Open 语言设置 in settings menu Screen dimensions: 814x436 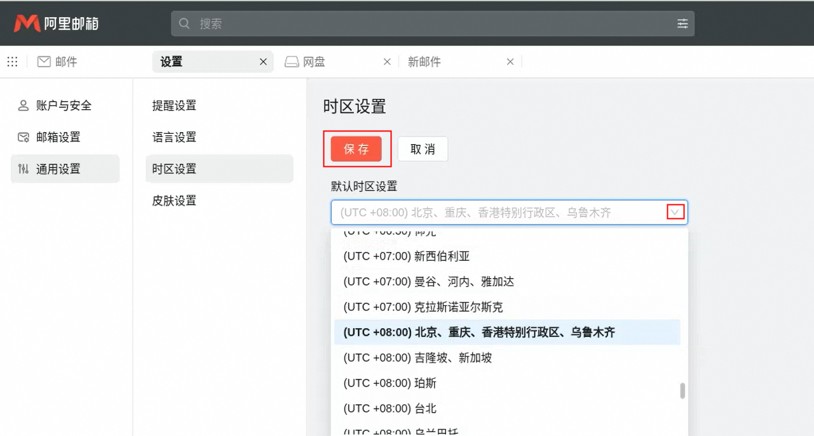174,138
